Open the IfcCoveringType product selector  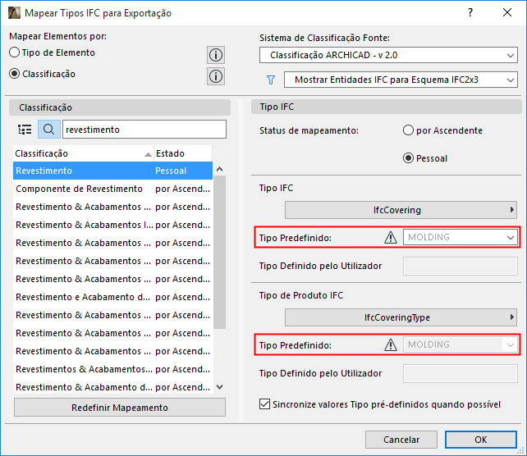[401, 317]
